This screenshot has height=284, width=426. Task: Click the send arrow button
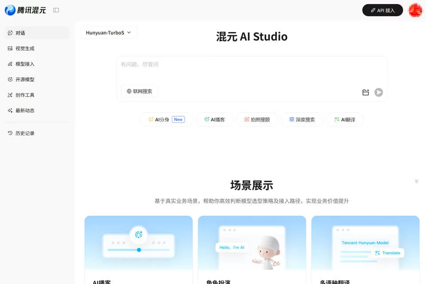379,92
